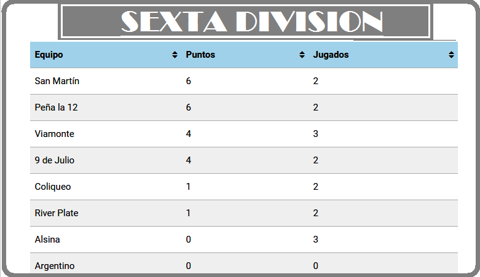This screenshot has height=277, width=480.
Task: Click Coliqueo's points value 1
Action: (x=188, y=187)
